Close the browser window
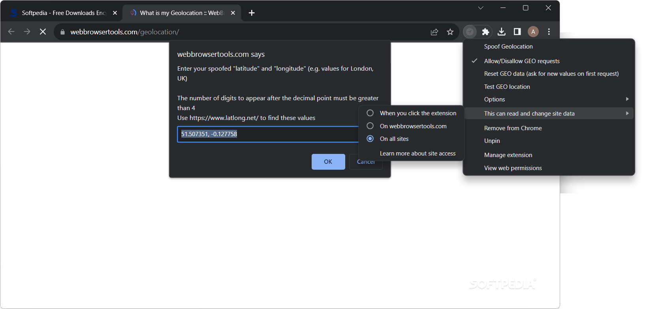This screenshot has height=309, width=647. tap(548, 8)
